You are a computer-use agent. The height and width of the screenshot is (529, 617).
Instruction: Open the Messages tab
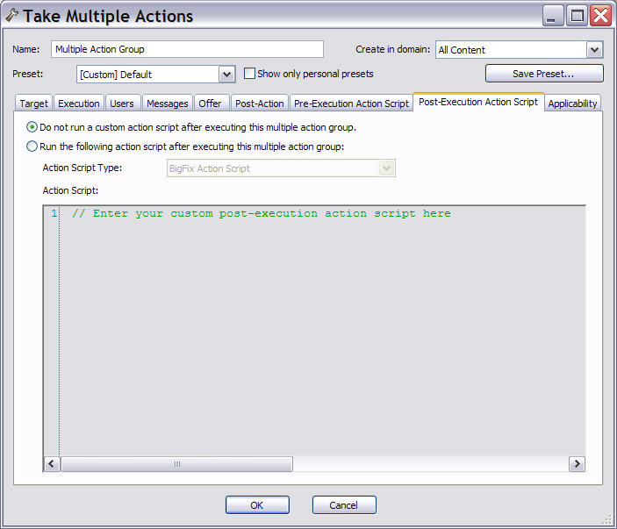click(x=168, y=104)
